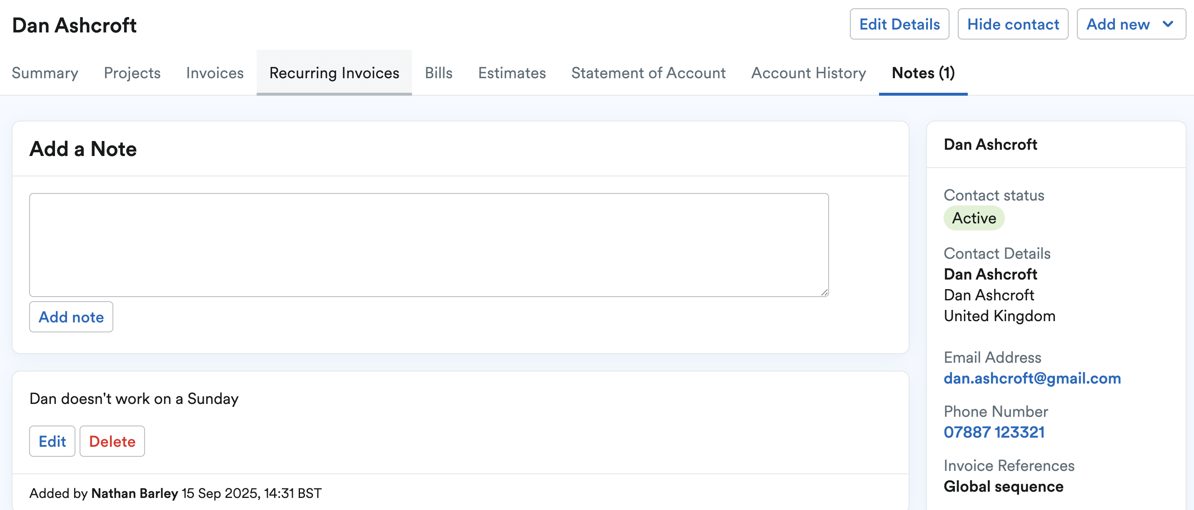Click the 'Contact Details' label
This screenshot has width=1194, height=510.
click(997, 253)
